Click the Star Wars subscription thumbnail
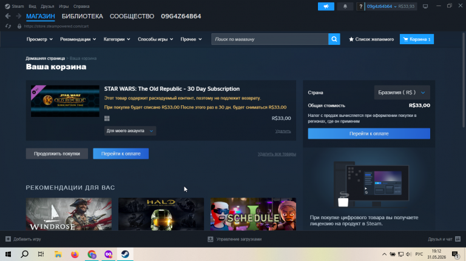 pyautogui.click(x=65, y=101)
